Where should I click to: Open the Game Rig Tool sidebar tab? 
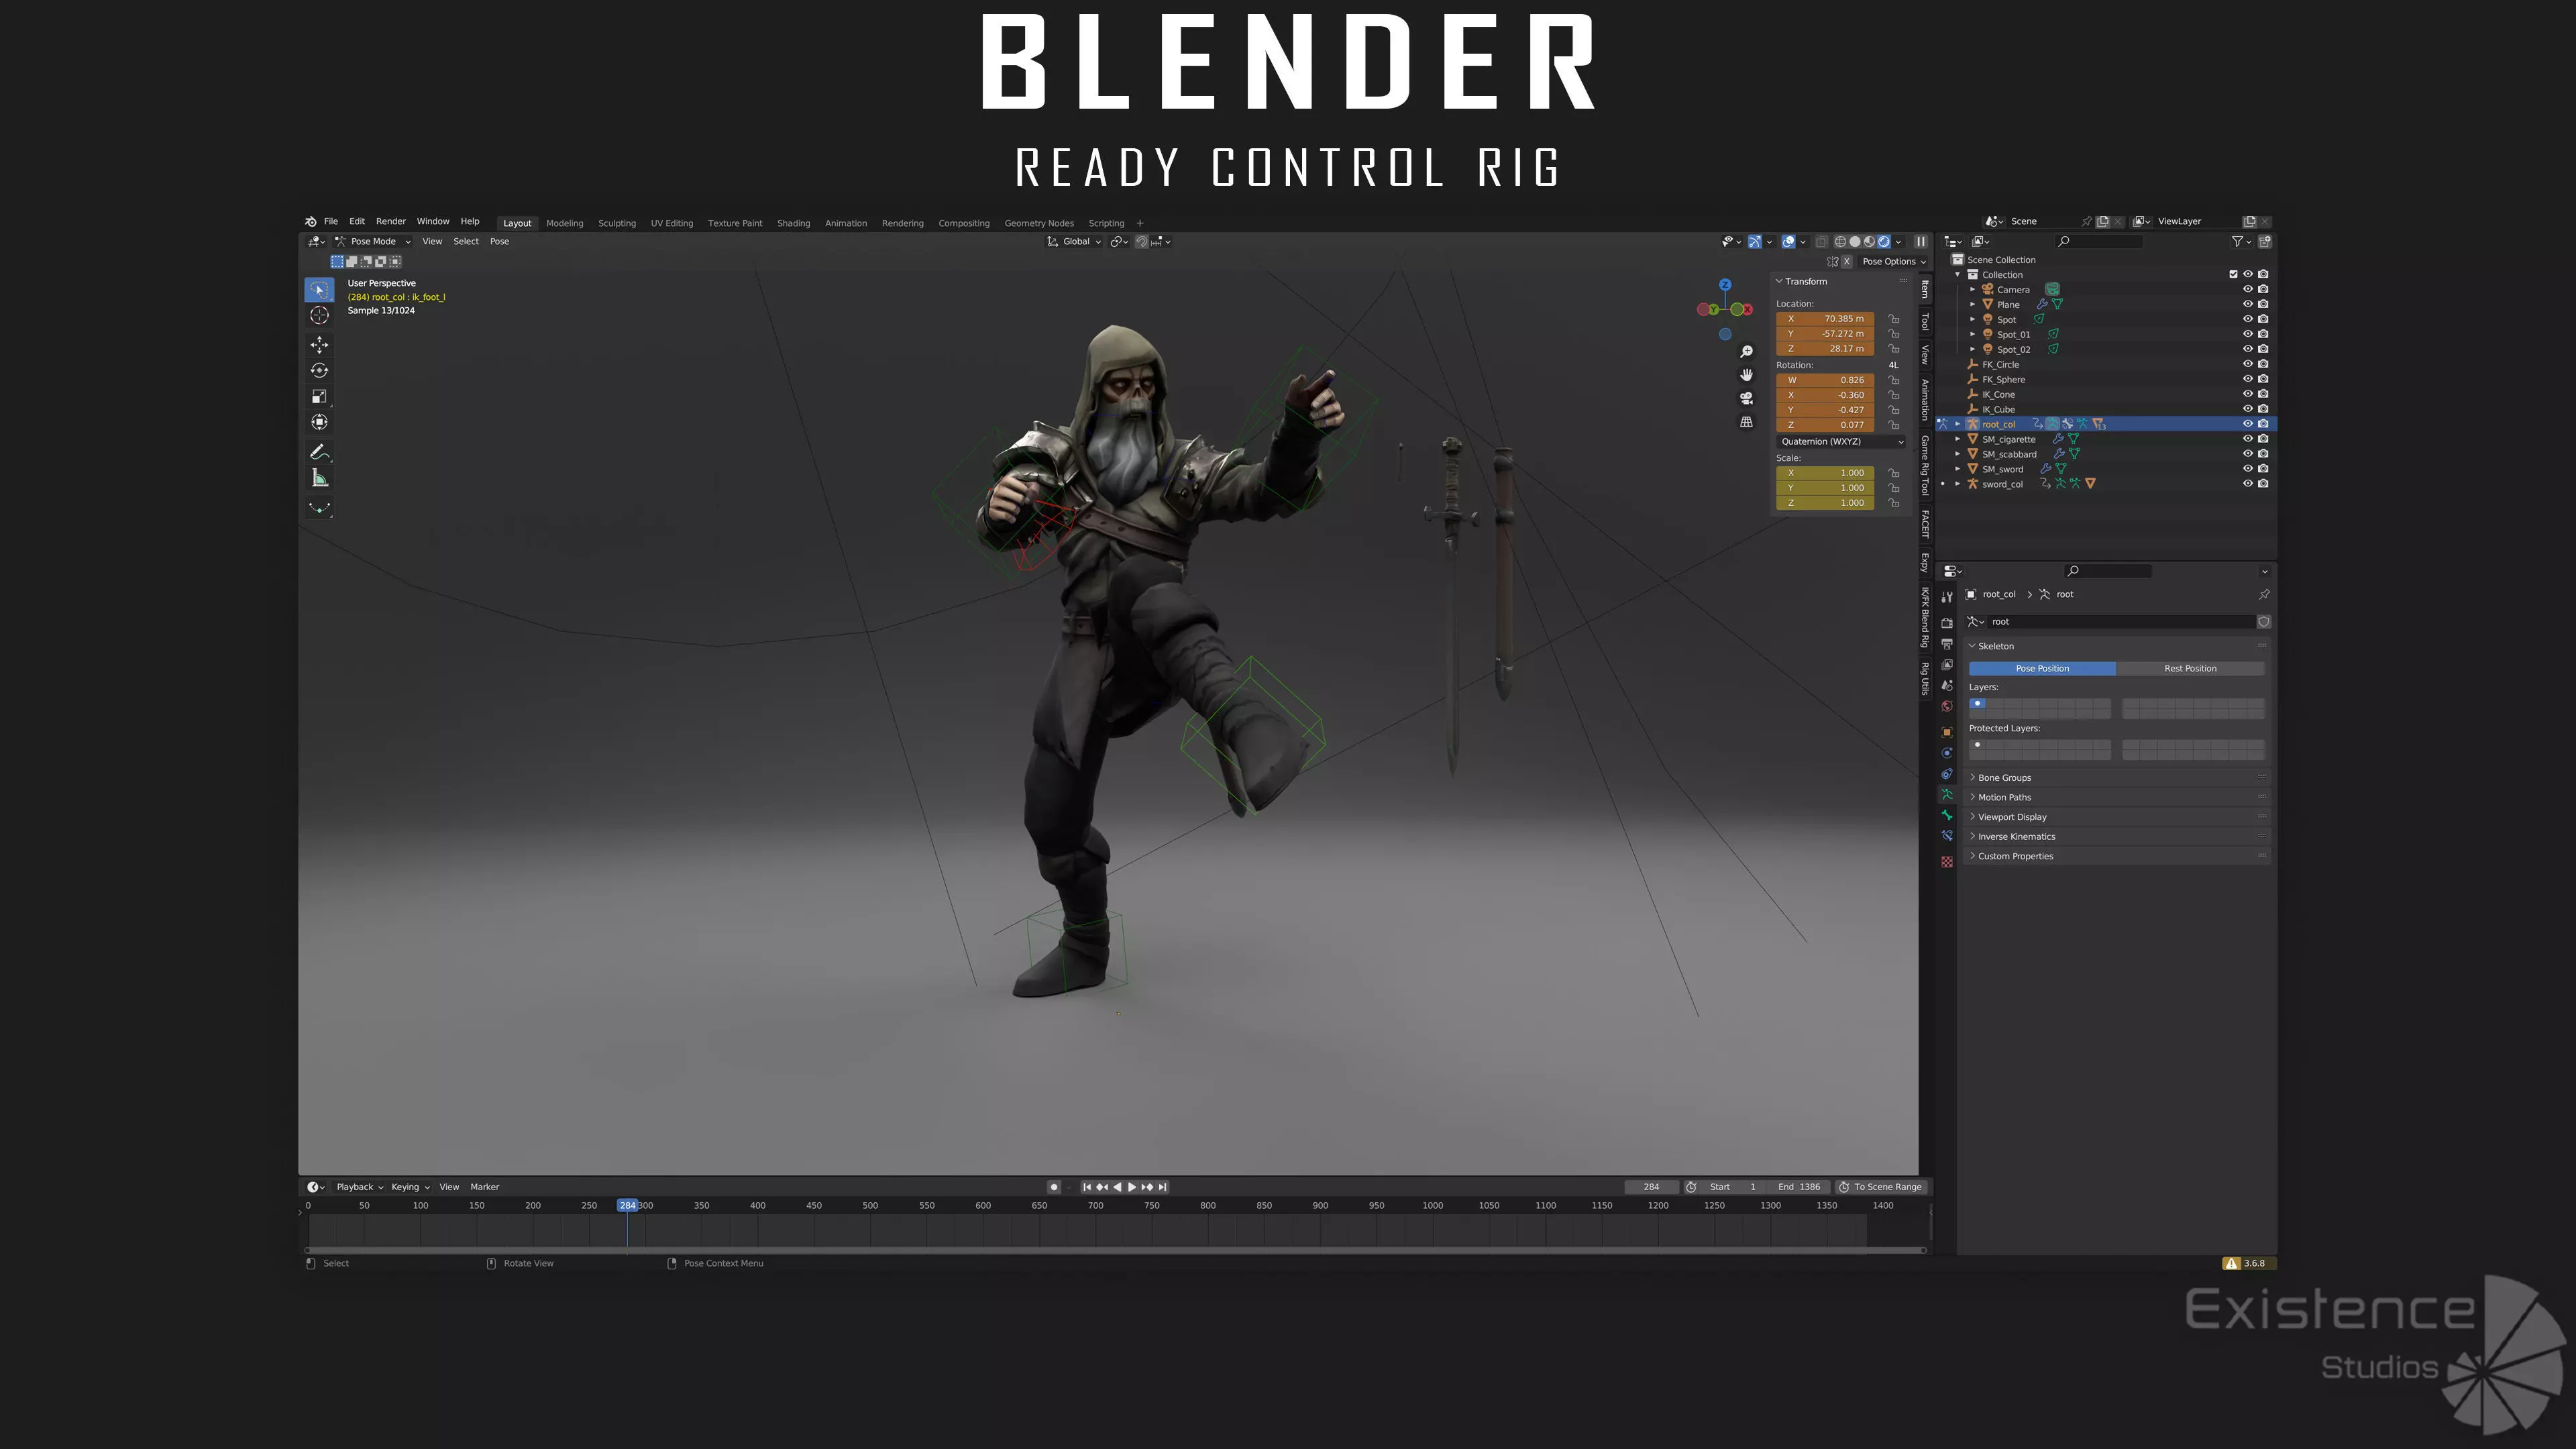pyautogui.click(x=1925, y=465)
